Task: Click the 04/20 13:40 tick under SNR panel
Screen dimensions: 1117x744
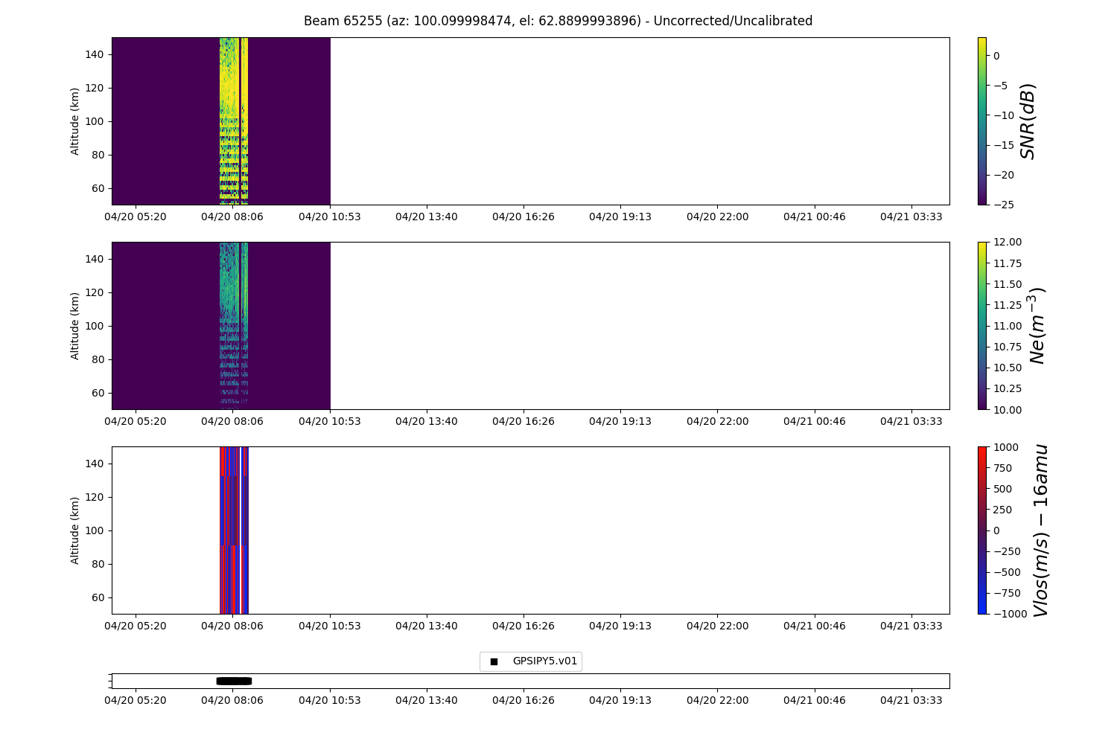Action: coord(426,217)
